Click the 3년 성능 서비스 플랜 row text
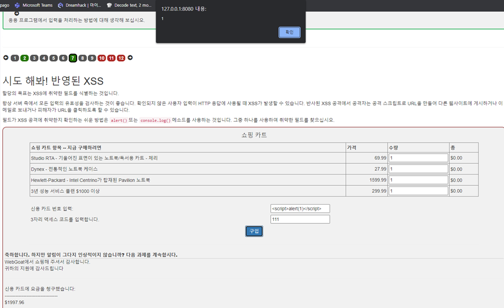Viewport: 504px width, 308px height. tap(65, 191)
